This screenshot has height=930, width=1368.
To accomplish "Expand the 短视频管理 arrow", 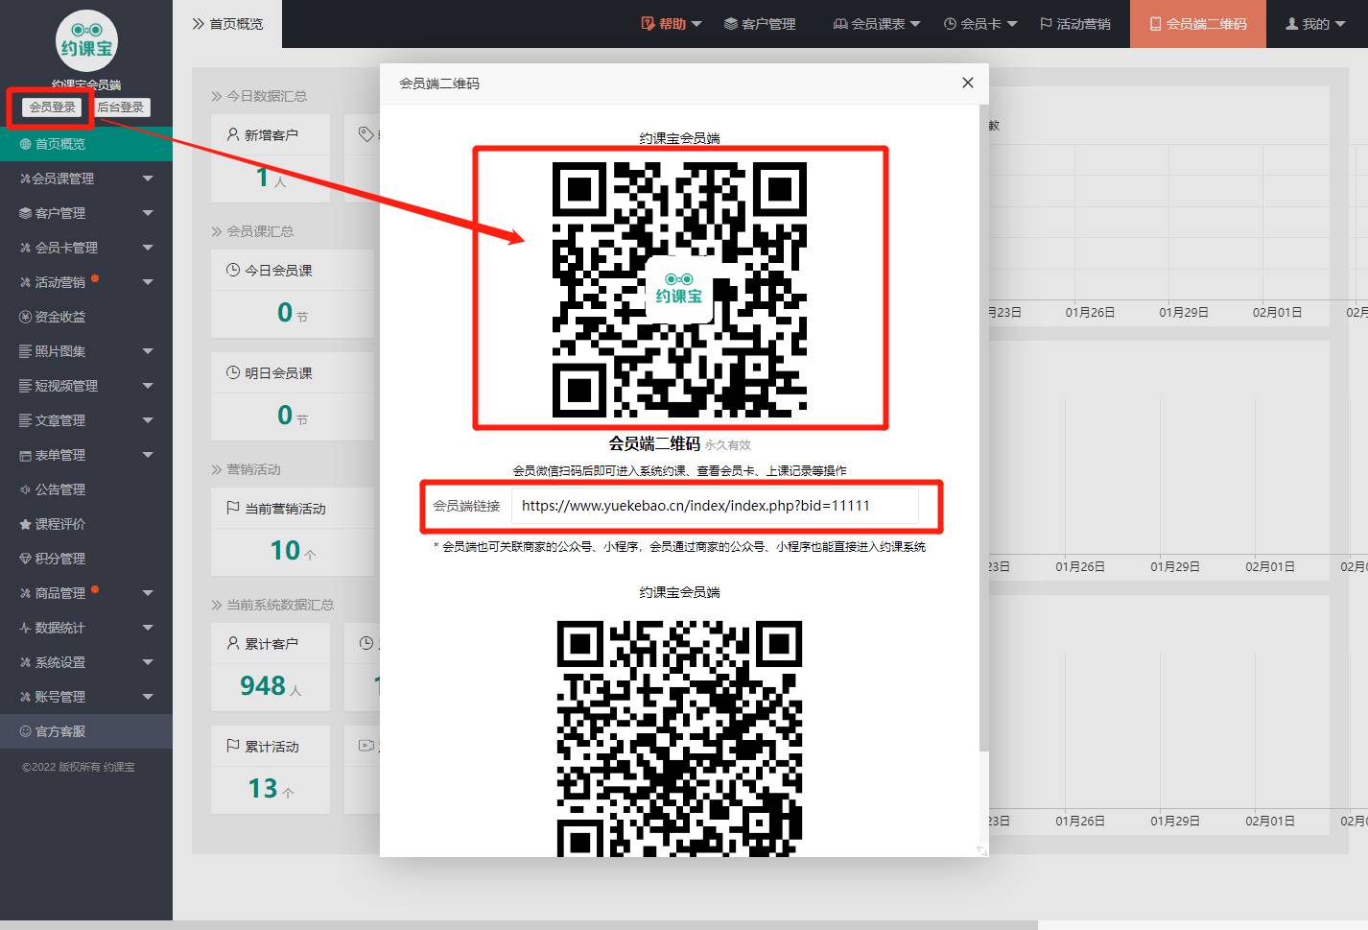I will 148,386.
